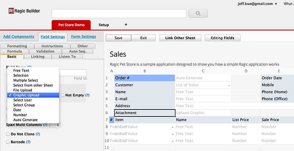Open the Form Settings tab
Screen dimensions: 294x151
pos(84,36)
